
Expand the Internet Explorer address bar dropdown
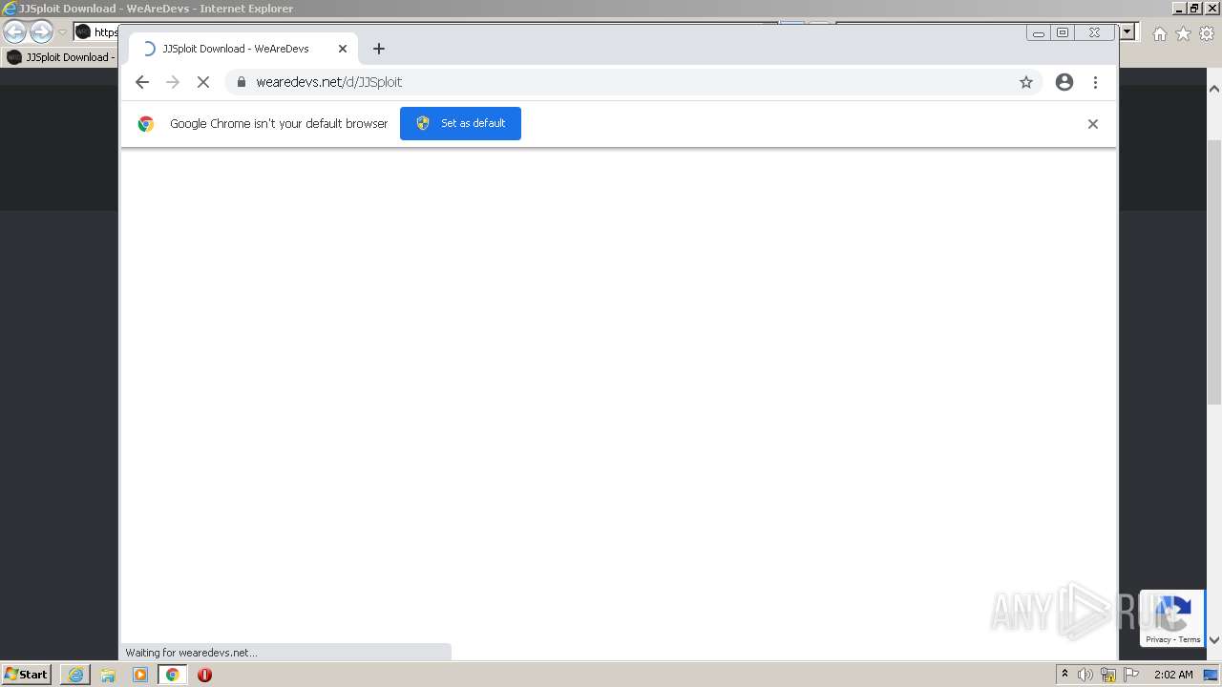pyautogui.click(x=1127, y=31)
